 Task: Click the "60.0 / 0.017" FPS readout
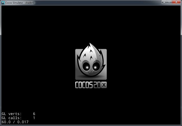point(15,122)
